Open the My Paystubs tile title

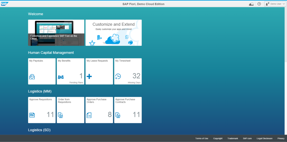pos(36,61)
